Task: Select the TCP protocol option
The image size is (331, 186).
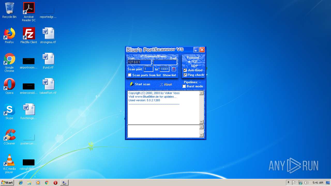Action: pos(193,62)
